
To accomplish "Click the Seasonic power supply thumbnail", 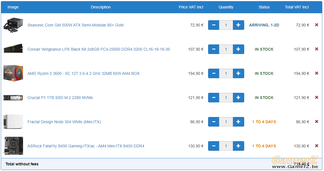I will click(x=13, y=25).
